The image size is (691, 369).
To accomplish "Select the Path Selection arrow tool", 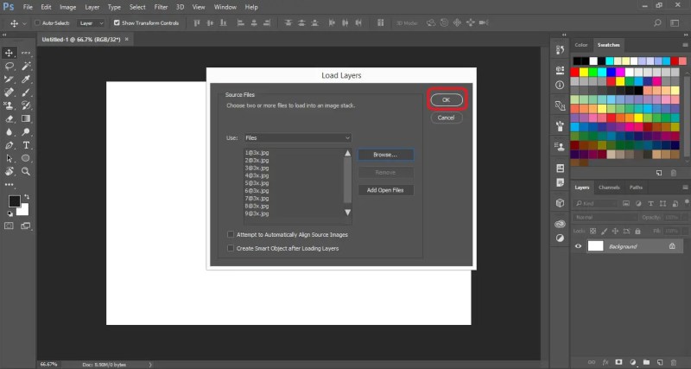I will pyautogui.click(x=9, y=158).
